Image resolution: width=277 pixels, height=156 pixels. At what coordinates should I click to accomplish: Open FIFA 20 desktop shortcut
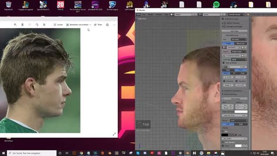[61, 6]
